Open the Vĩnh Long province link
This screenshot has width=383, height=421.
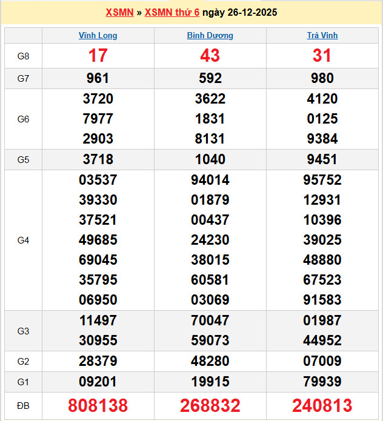(x=98, y=36)
